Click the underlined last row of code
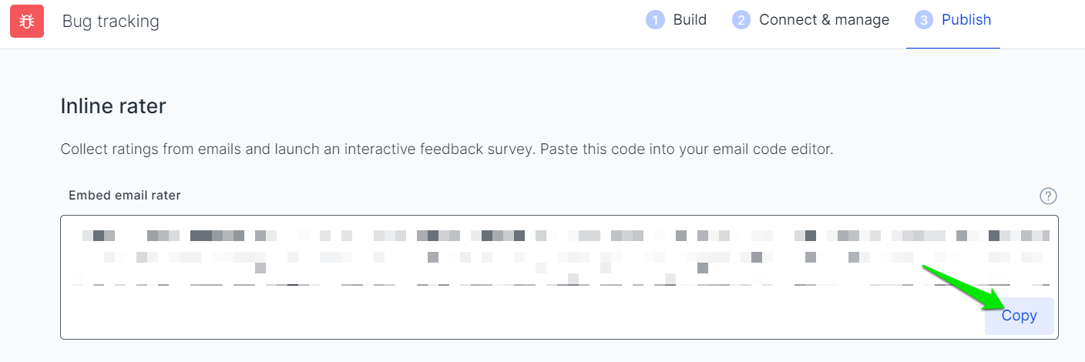This screenshot has width=1085, height=362. (560, 284)
